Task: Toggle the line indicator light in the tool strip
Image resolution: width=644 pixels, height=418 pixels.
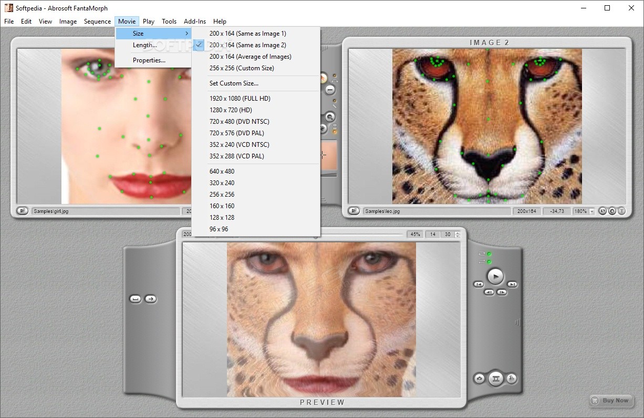Action: click(x=335, y=100)
